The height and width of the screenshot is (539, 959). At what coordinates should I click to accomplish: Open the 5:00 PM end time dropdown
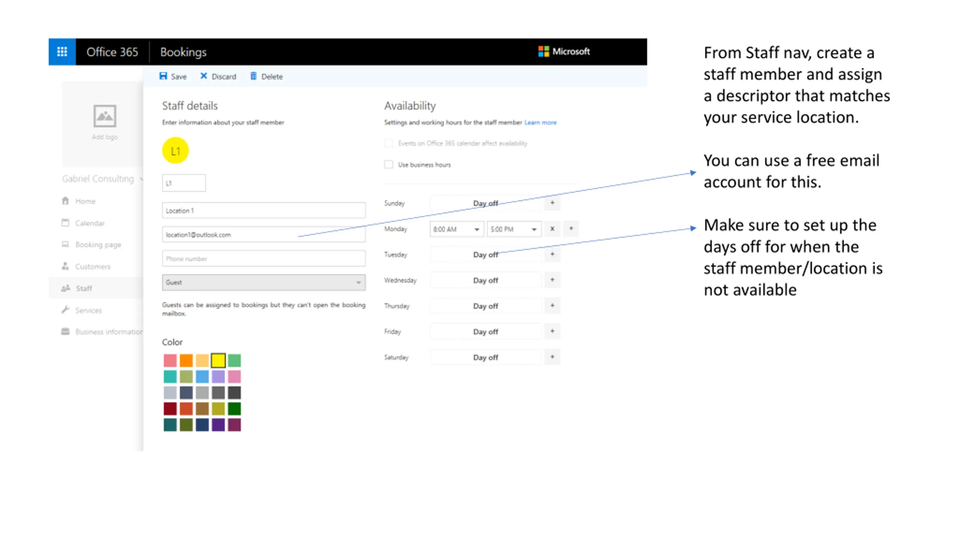coord(514,229)
